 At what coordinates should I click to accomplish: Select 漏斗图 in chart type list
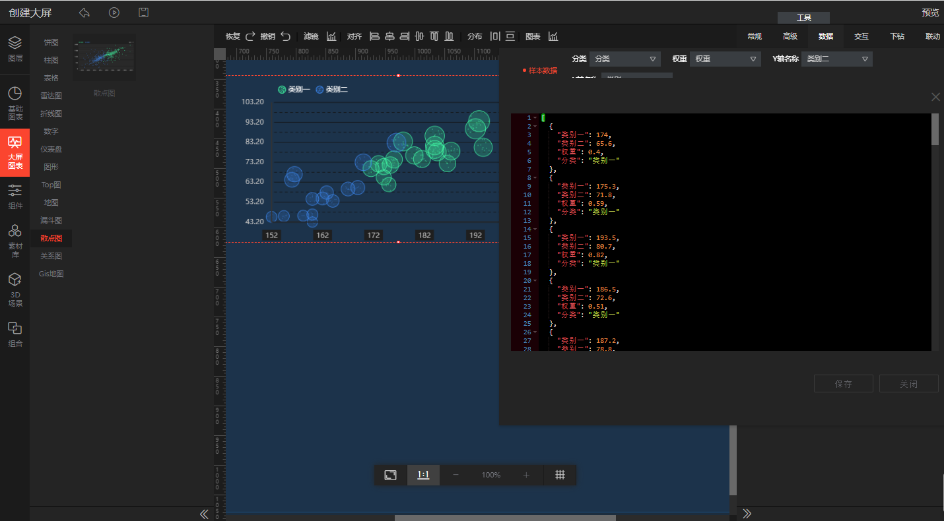click(51, 220)
